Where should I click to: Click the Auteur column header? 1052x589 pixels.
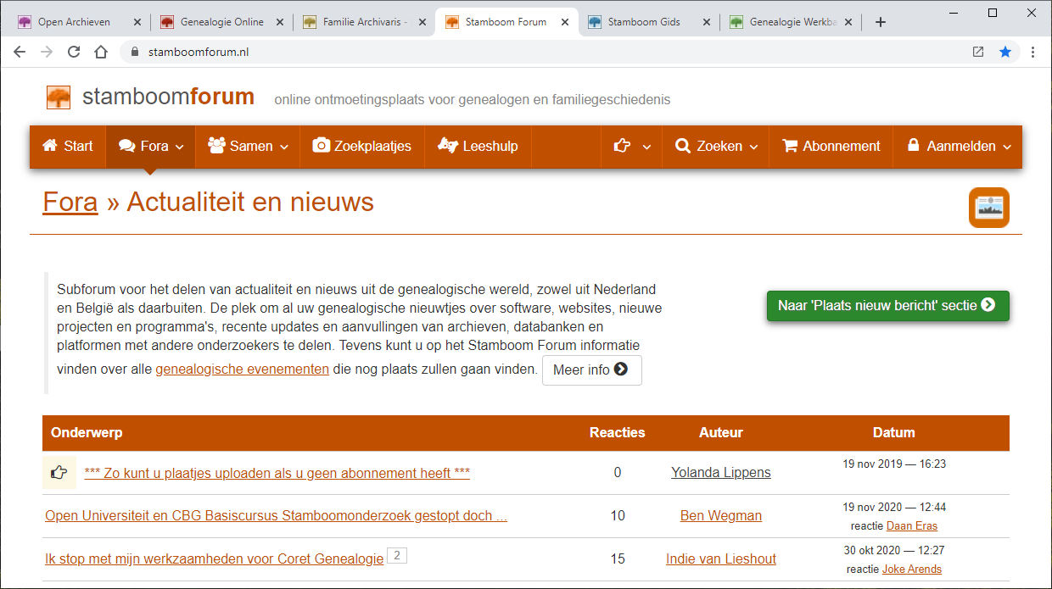pyautogui.click(x=721, y=432)
